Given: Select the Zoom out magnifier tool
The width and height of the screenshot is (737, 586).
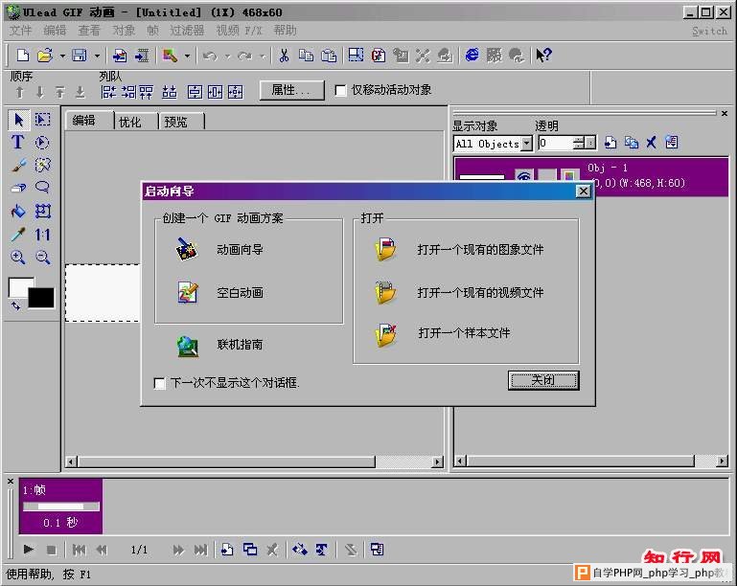Looking at the screenshot, I should pos(43,257).
